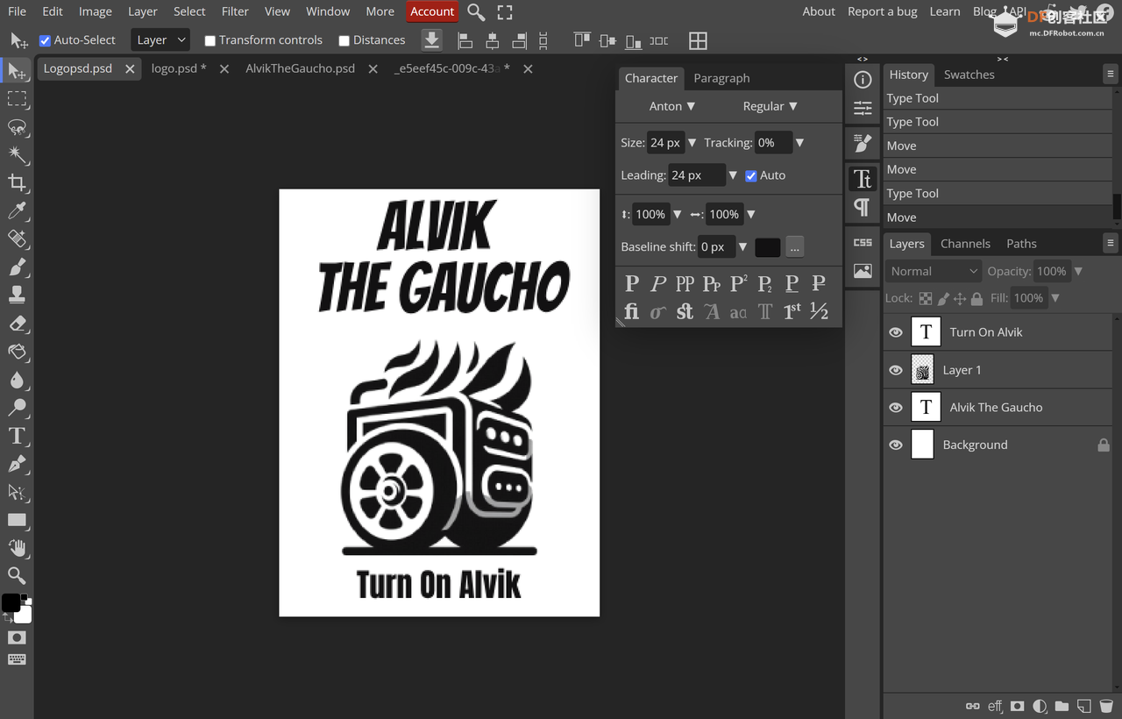The image size is (1122, 719).
Task: Select the Lasso tool
Action: click(x=17, y=127)
